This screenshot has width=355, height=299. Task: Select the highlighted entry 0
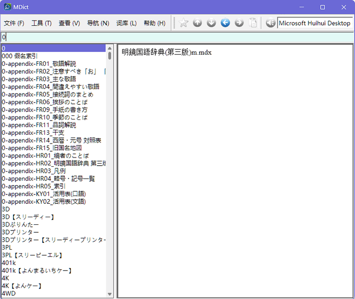coord(54,48)
